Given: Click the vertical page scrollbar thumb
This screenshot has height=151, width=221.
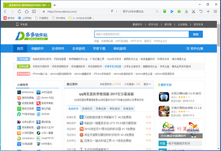Looking at the screenshot, I should pyautogui.click(x=218, y=35).
